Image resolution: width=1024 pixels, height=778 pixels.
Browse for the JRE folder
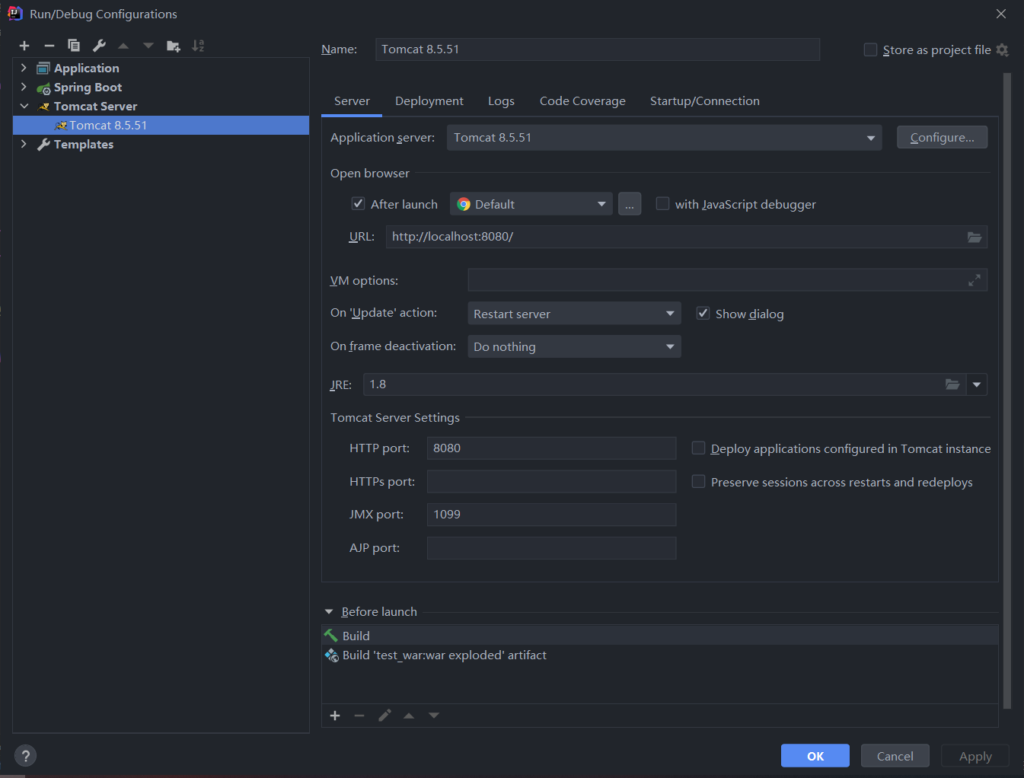(952, 384)
